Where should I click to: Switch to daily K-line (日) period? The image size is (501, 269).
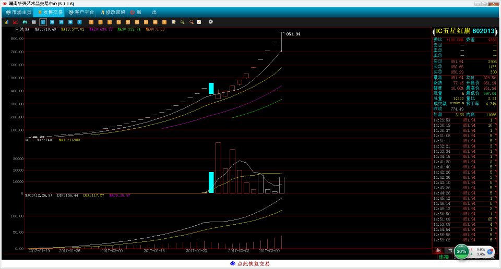43,22
